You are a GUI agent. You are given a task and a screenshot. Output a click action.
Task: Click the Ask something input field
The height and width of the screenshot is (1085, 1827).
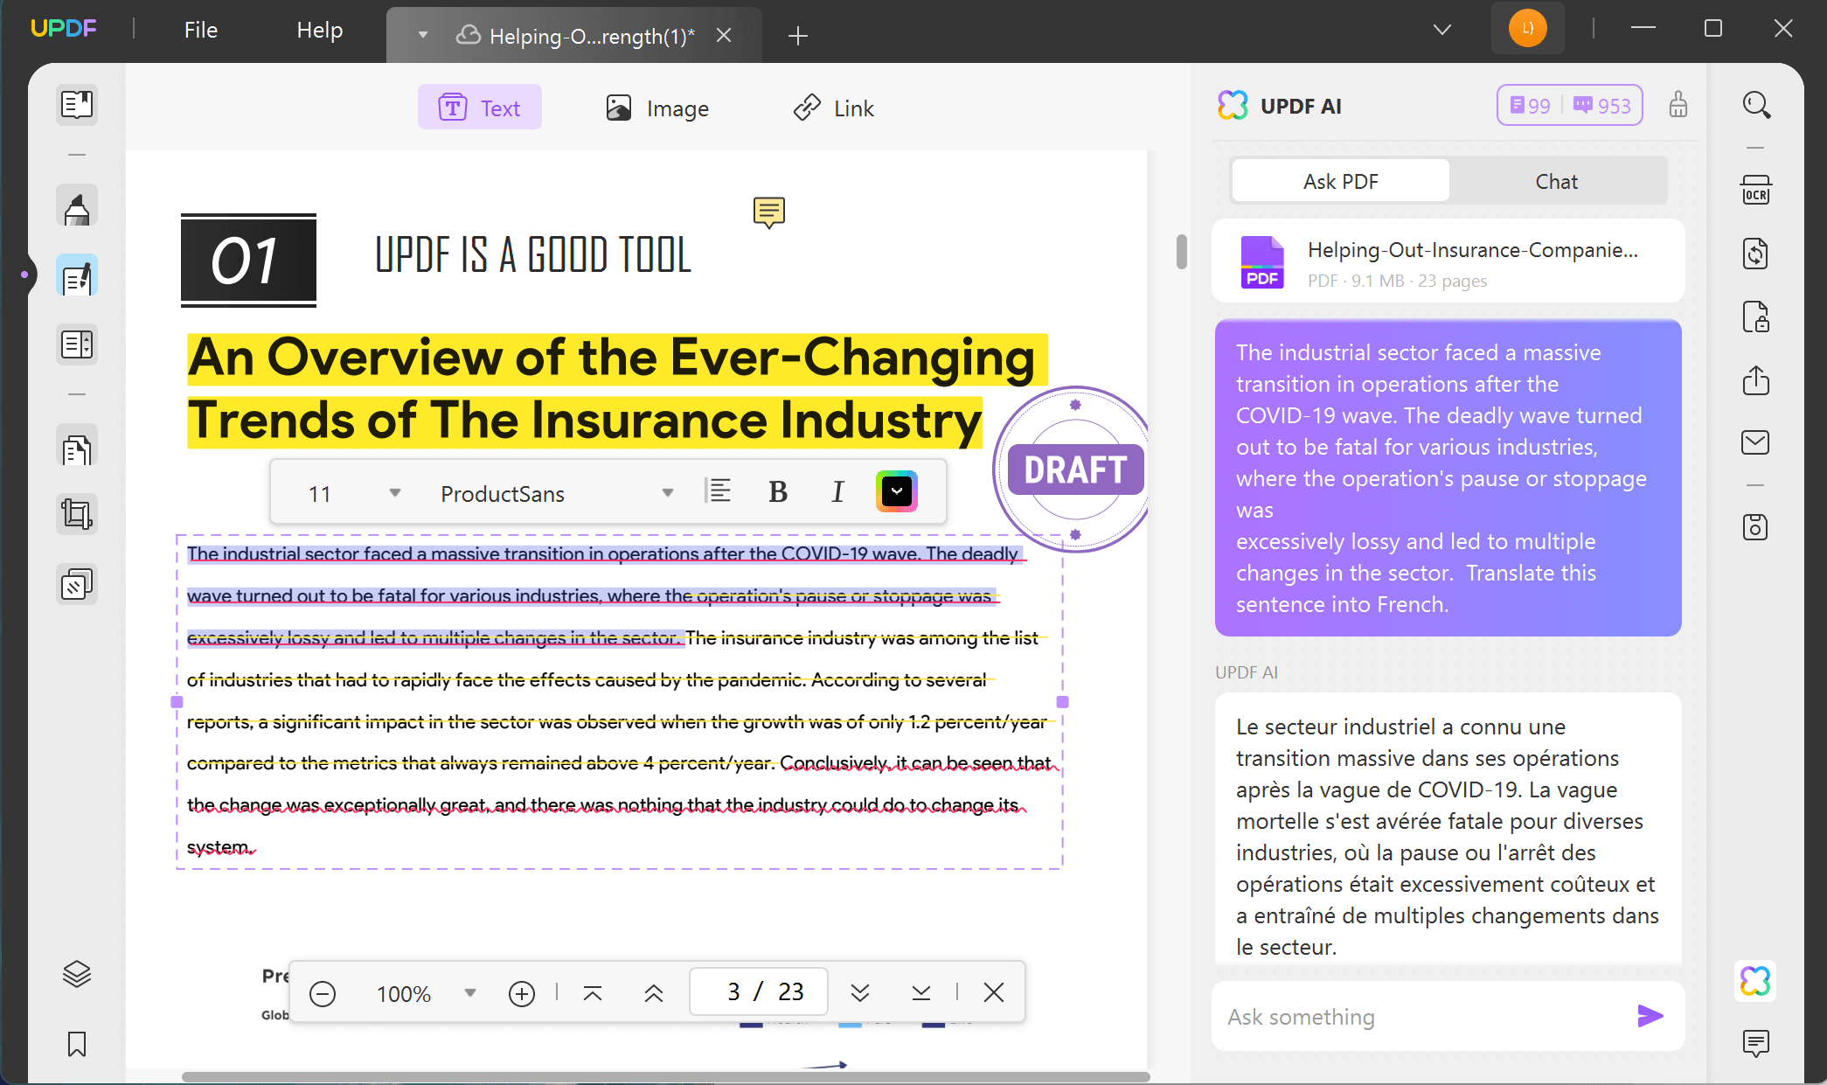[1421, 1017]
